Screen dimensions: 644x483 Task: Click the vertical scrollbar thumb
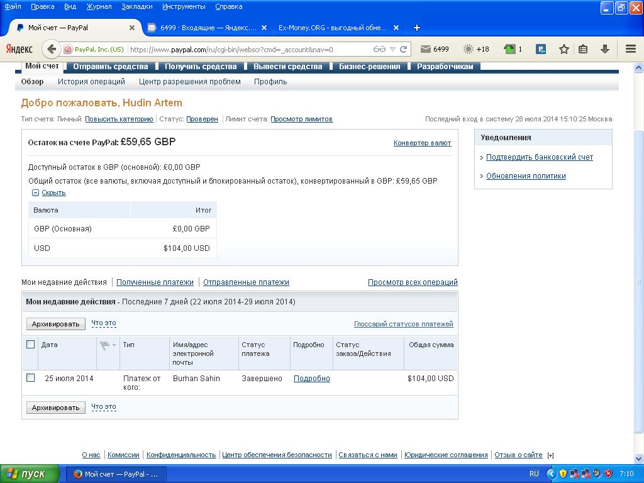(x=639, y=282)
